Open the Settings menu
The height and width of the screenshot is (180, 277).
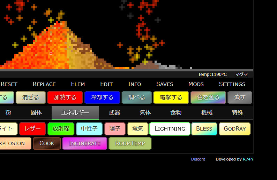pos(232,84)
